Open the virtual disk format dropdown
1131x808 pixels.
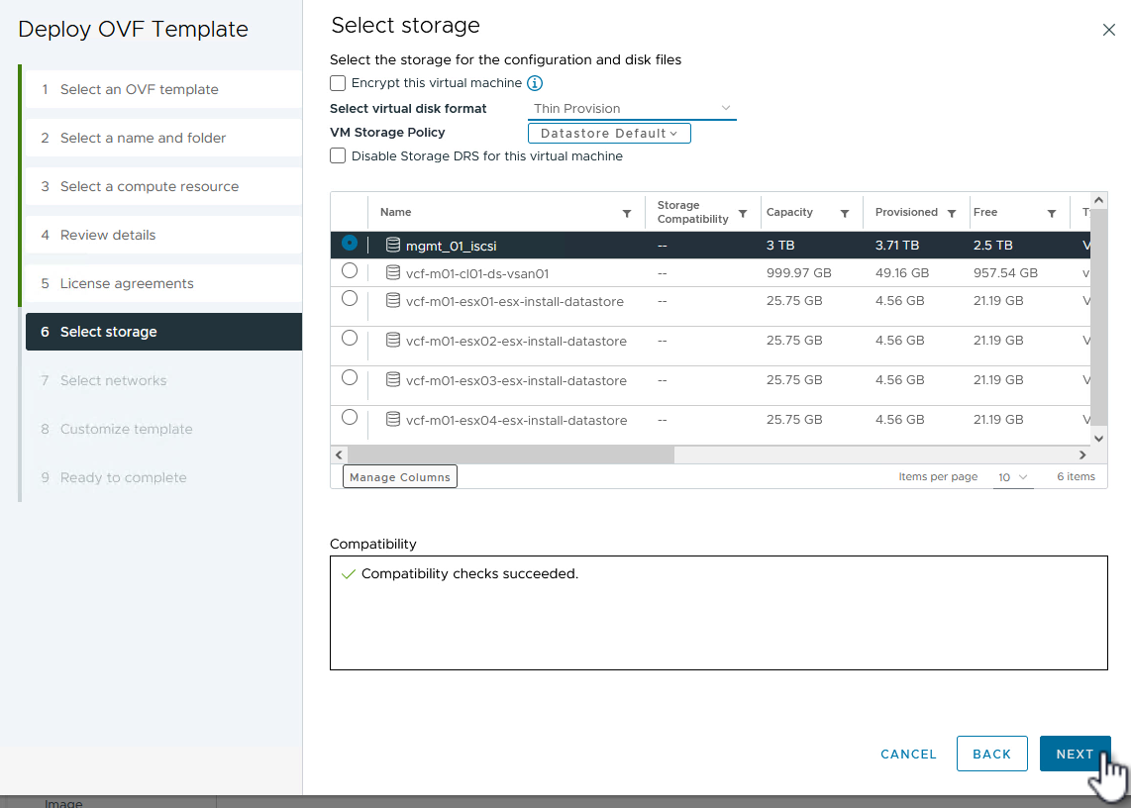coord(632,108)
